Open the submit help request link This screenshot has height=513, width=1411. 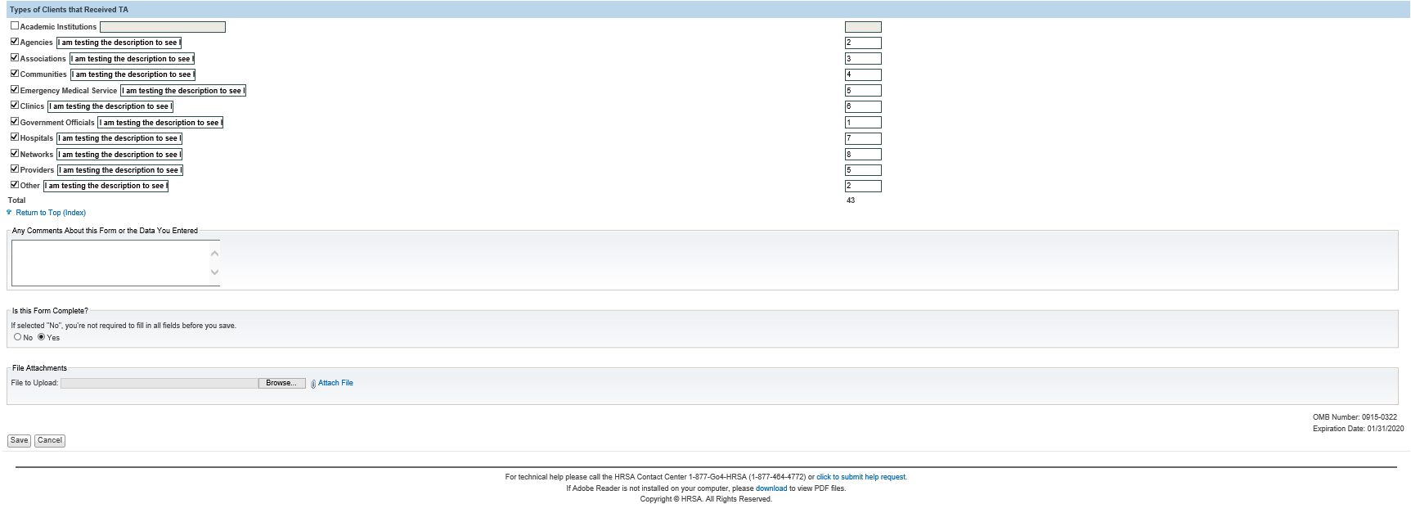pyautogui.click(x=861, y=477)
